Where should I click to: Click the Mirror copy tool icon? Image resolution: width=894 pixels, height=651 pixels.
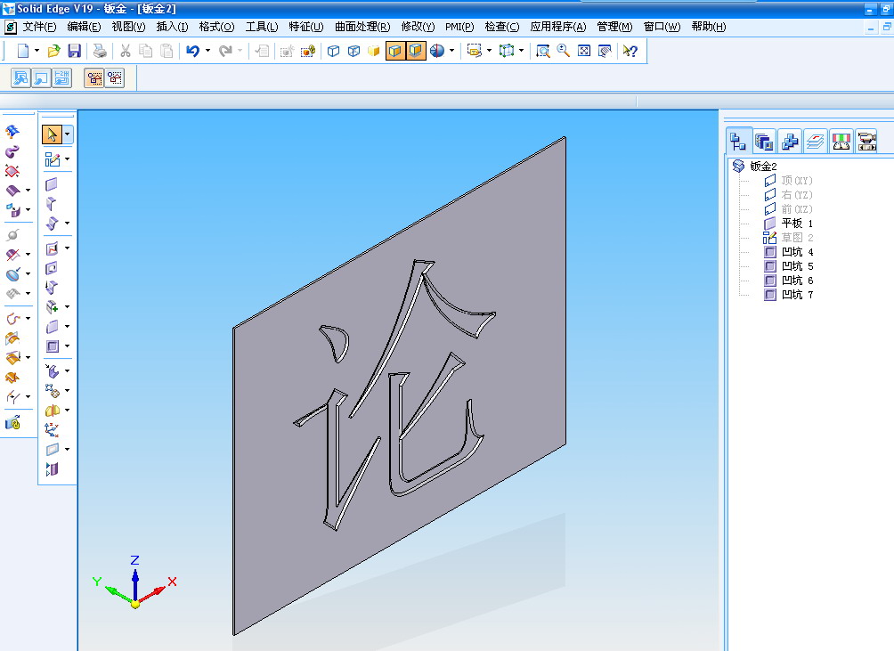coord(52,410)
